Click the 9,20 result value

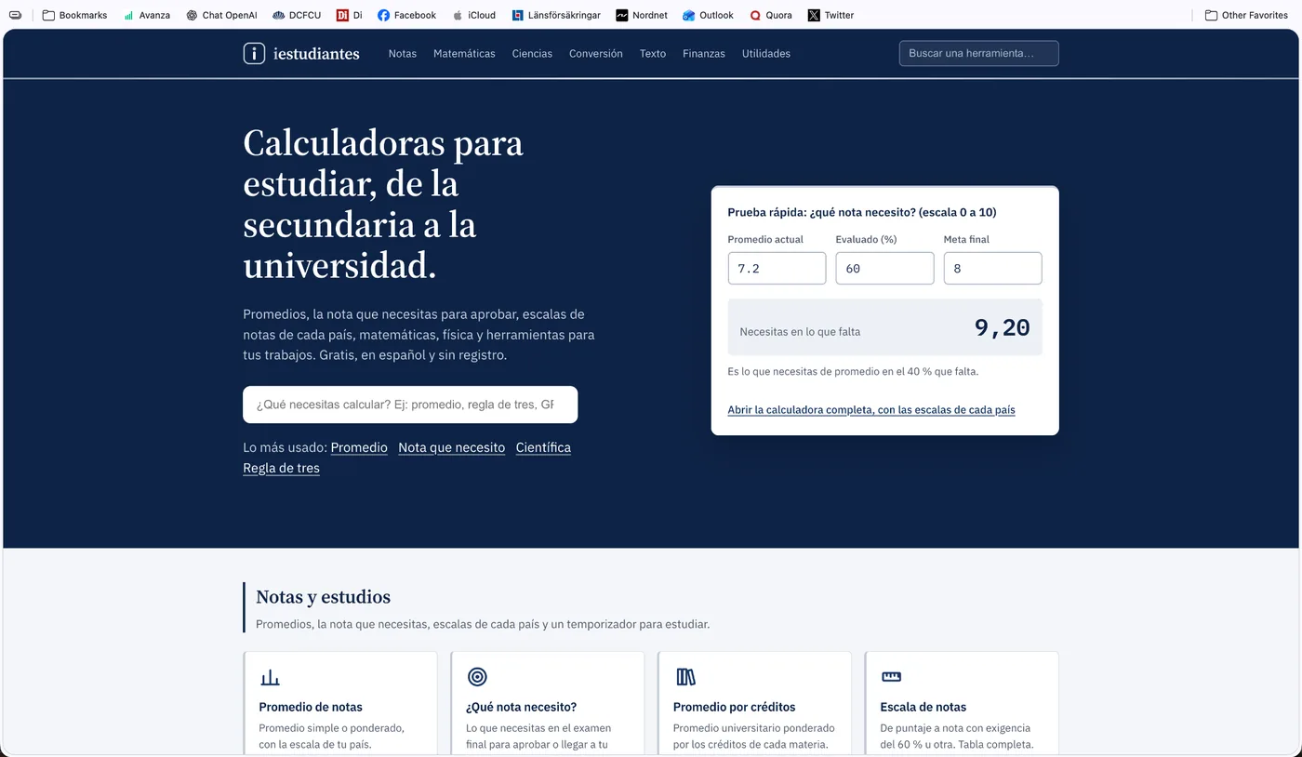(x=1003, y=327)
